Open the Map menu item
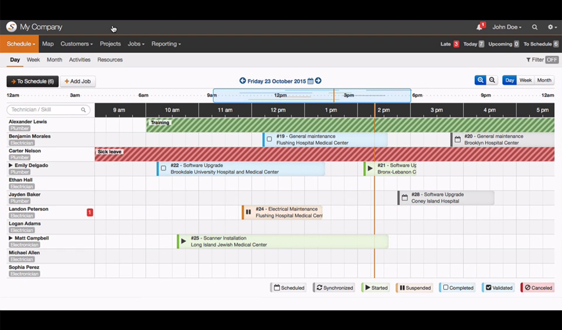This screenshot has width=562, height=330. pyautogui.click(x=48, y=44)
